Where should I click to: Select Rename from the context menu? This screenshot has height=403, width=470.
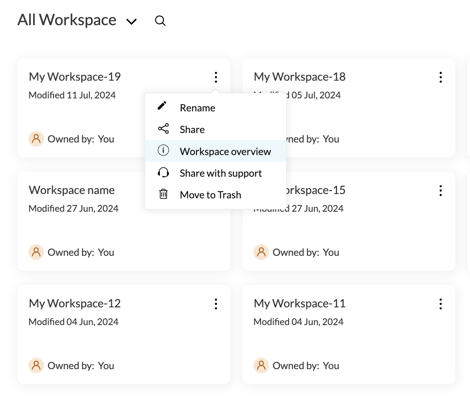[197, 108]
